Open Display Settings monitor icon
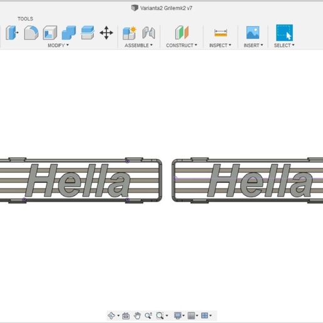 178,315
